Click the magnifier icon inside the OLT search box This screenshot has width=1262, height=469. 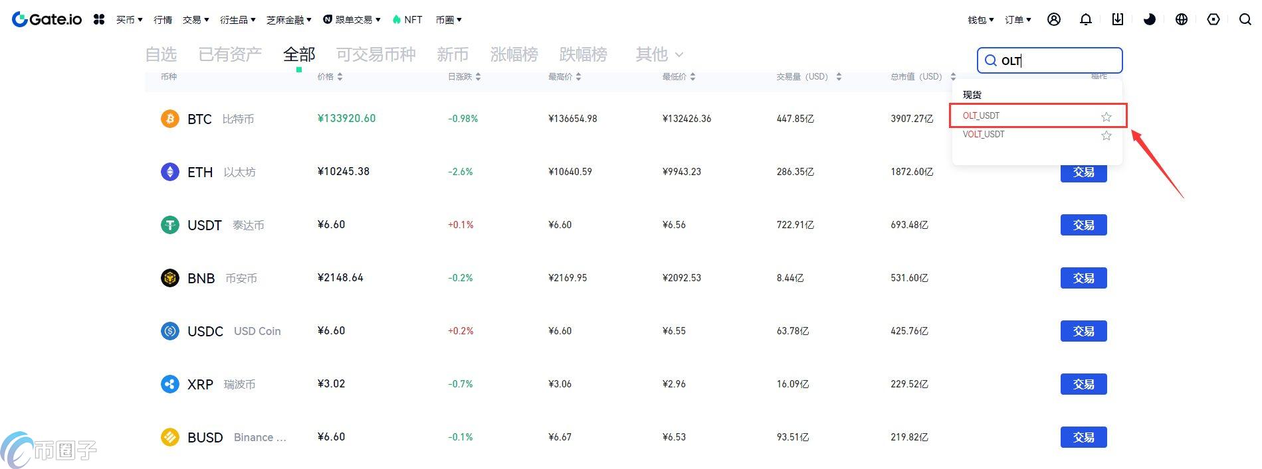tap(990, 60)
